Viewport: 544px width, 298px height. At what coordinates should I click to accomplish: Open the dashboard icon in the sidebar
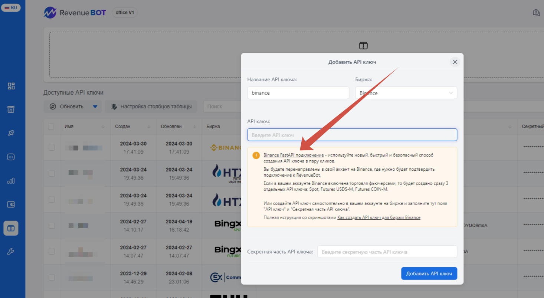[x=11, y=86]
